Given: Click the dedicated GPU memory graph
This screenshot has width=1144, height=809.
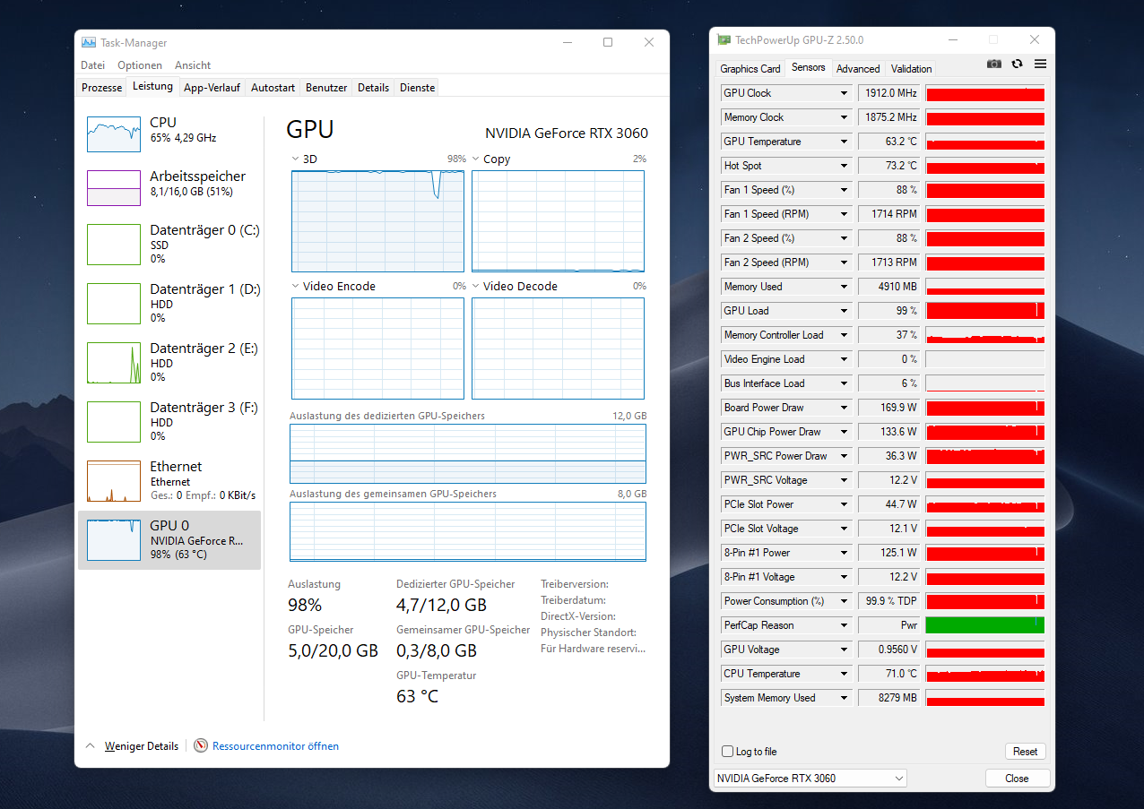Looking at the screenshot, I should [x=467, y=453].
